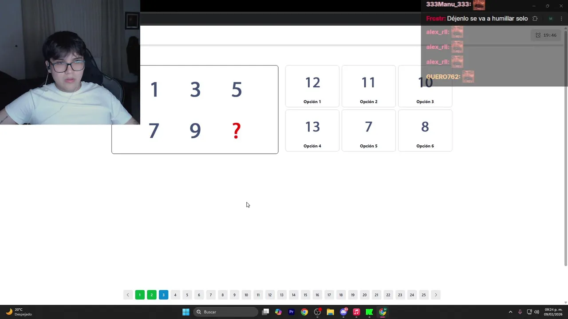Click page number 22
This screenshot has width=568, height=319.
[x=388, y=295]
